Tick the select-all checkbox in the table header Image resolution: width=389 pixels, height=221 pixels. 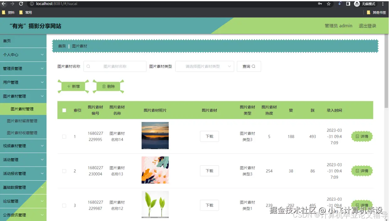pos(64,110)
